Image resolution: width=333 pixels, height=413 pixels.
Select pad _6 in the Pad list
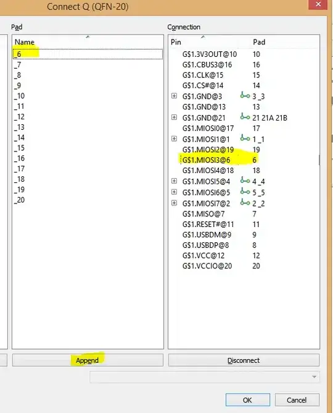[x=88, y=54]
